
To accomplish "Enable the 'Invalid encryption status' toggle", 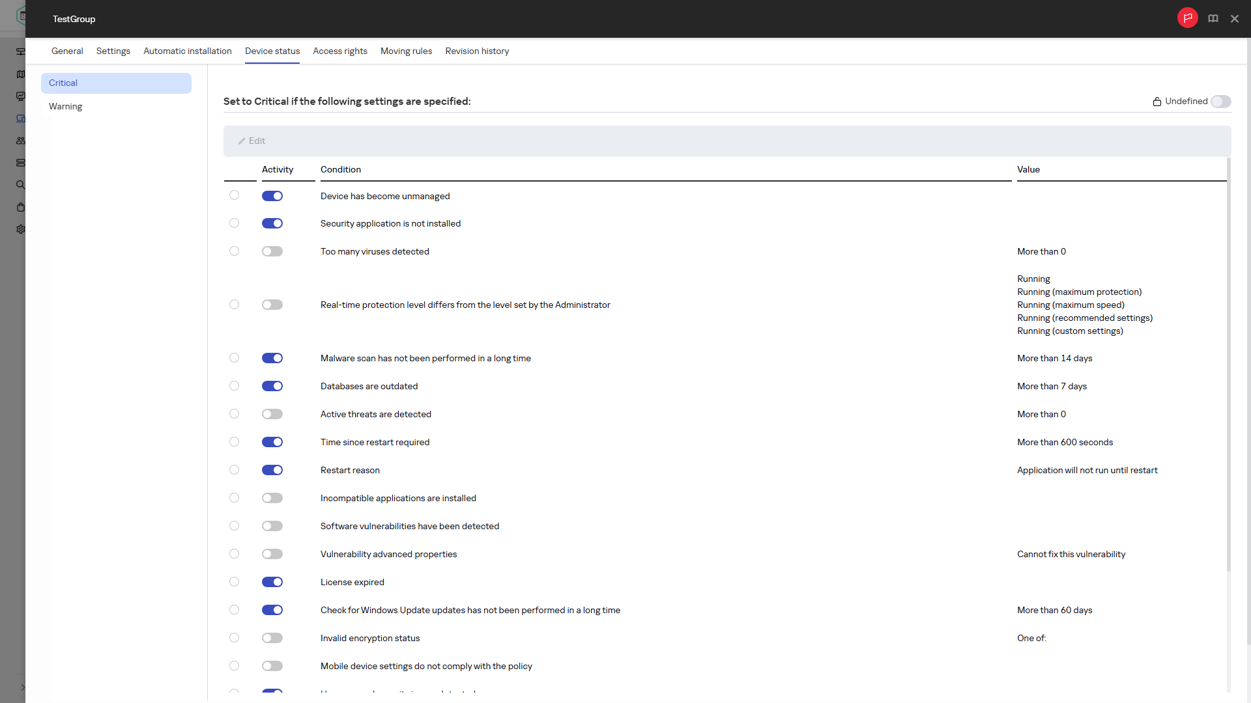I will click(272, 638).
